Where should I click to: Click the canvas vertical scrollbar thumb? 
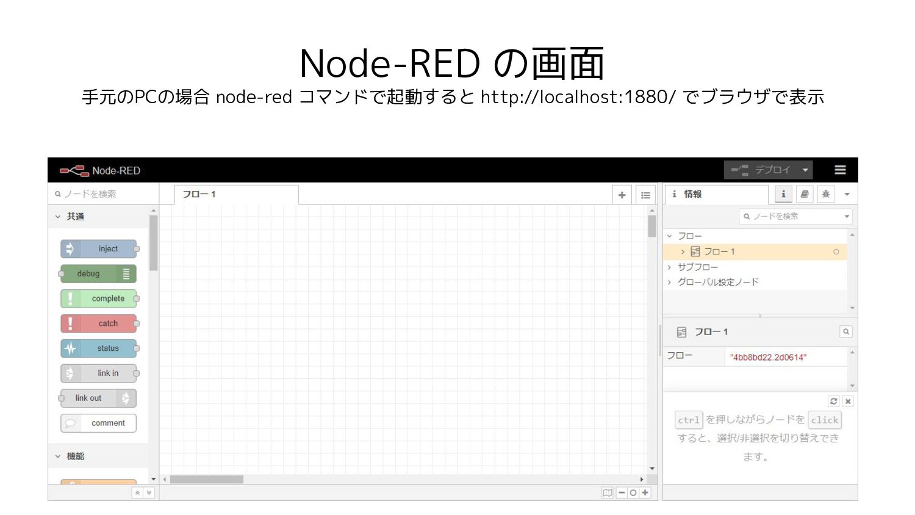pos(652,226)
